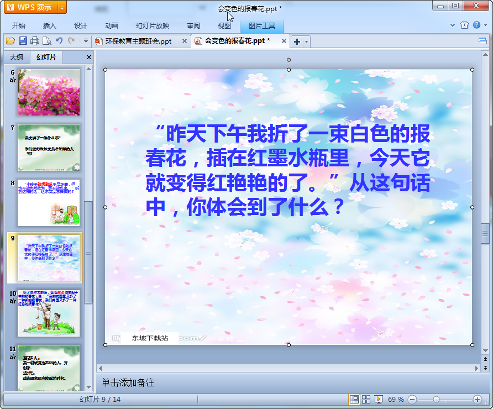Open Print Preview from the toolbar
The width and height of the screenshot is (493, 409).
click(x=47, y=41)
